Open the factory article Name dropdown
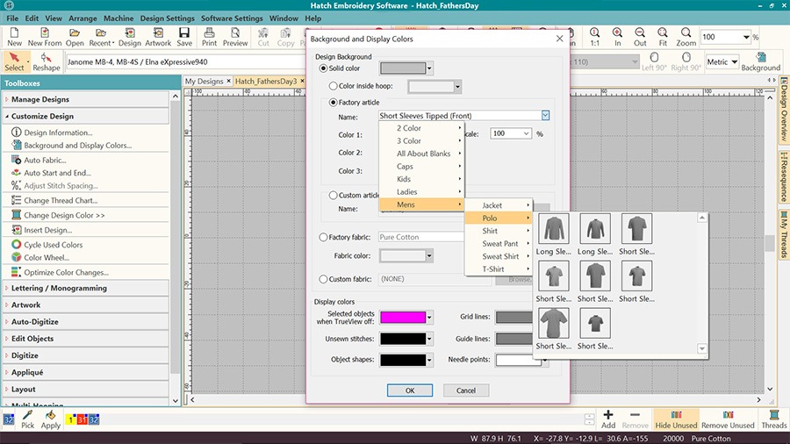790x444 pixels. tap(545, 116)
